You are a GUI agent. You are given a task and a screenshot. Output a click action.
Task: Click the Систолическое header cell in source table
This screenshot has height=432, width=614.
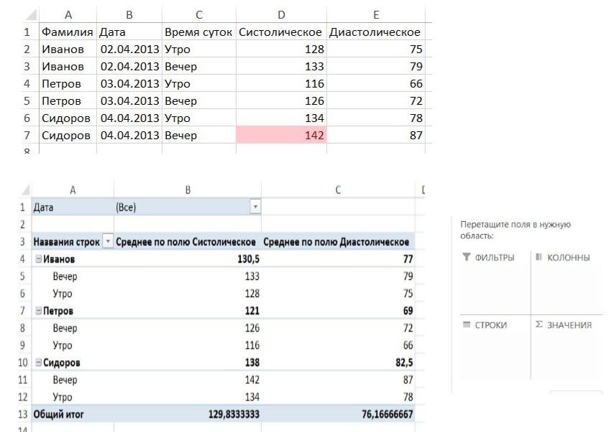pos(280,32)
